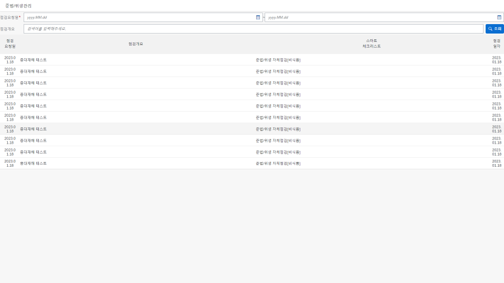
Task: Click the 점검개요 column header in table
Action: click(135, 44)
